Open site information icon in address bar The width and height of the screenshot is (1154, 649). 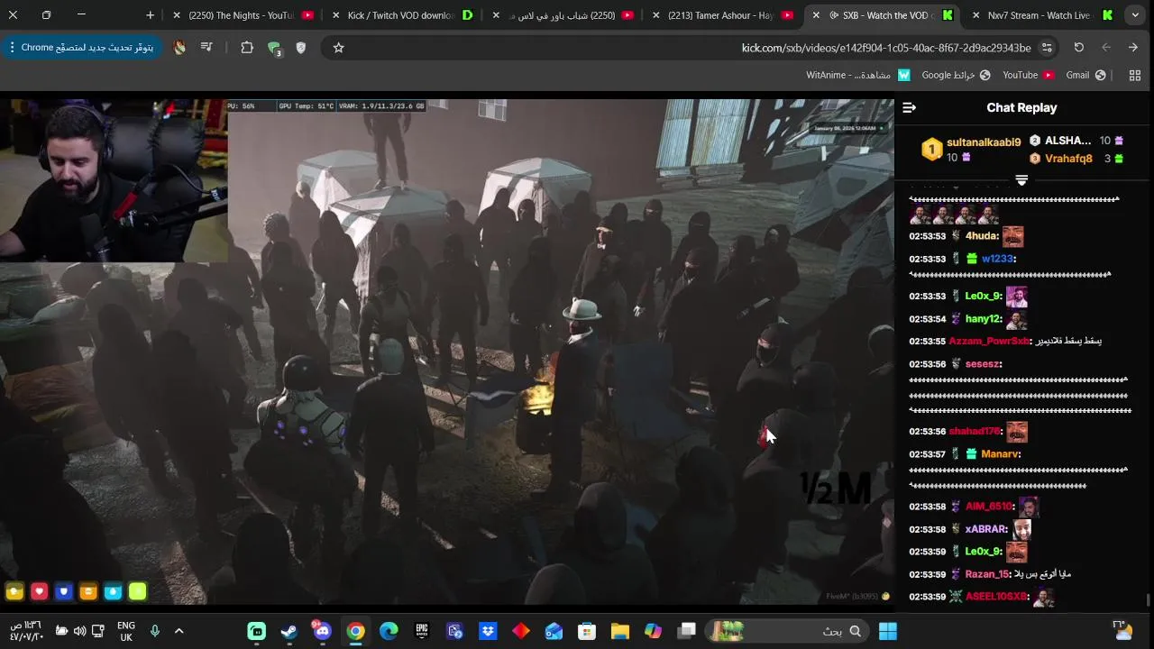(x=1047, y=48)
